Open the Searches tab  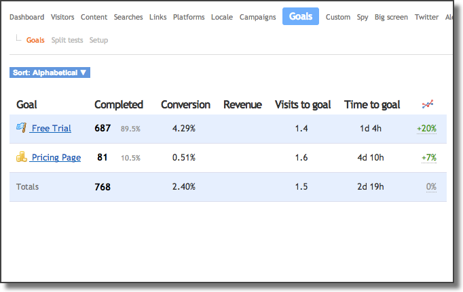128,17
